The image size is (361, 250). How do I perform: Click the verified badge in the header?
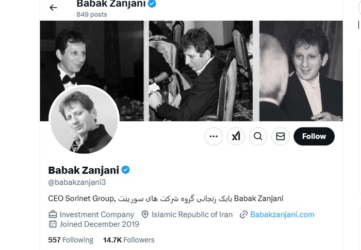pyautogui.click(x=152, y=4)
